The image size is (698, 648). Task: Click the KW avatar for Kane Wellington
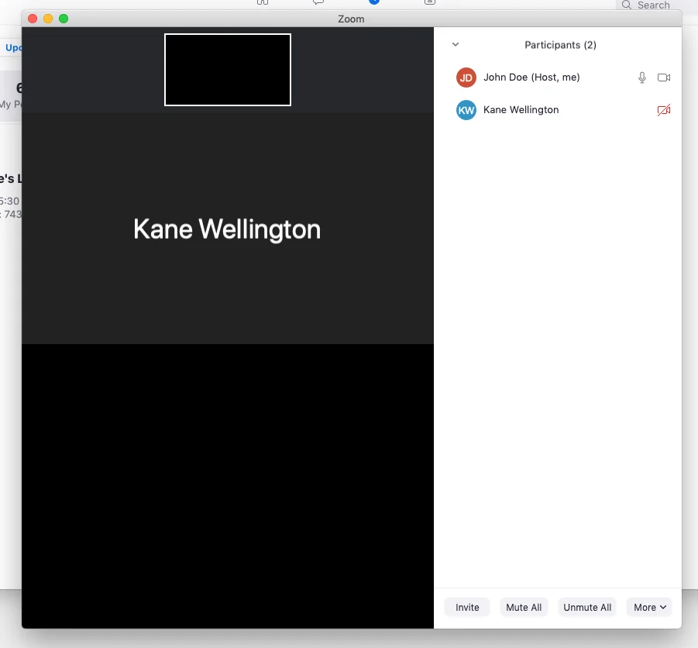[466, 110]
